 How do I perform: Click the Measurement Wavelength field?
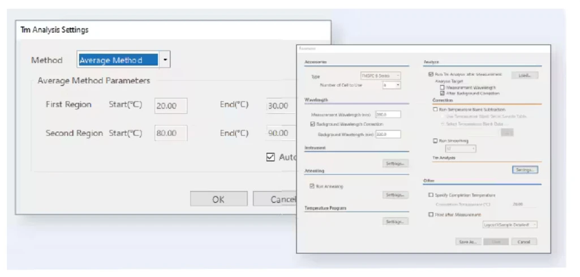pyautogui.click(x=388, y=114)
